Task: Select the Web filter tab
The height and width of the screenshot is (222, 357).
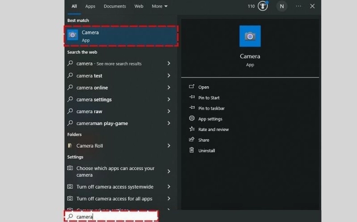Action: tap(139, 6)
